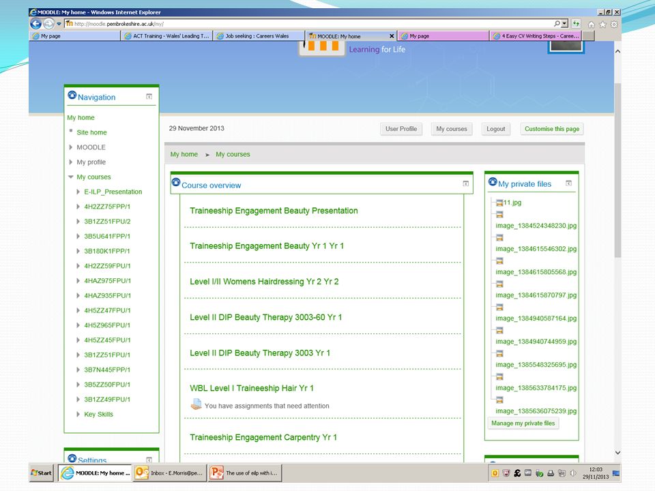
Task: Click the image file icon above image_1385636075239.jpg
Action: coord(499,400)
